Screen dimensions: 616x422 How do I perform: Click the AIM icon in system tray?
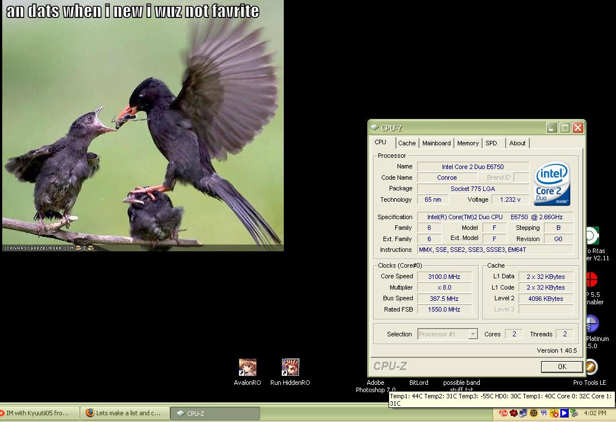click(503, 413)
